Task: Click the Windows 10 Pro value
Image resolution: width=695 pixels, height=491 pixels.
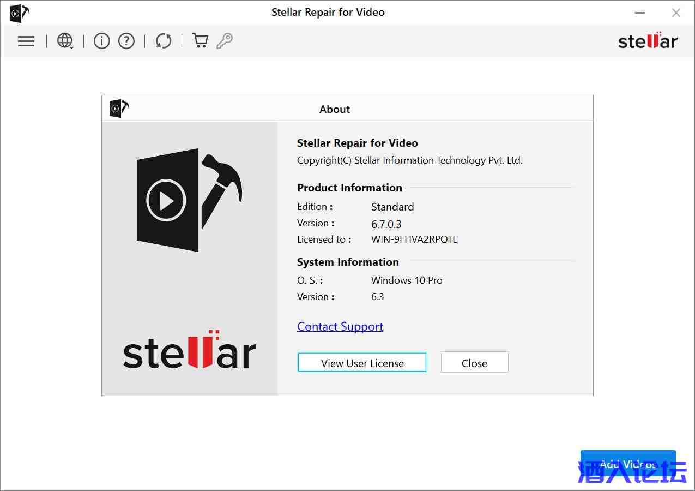Action: tap(407, 280)
